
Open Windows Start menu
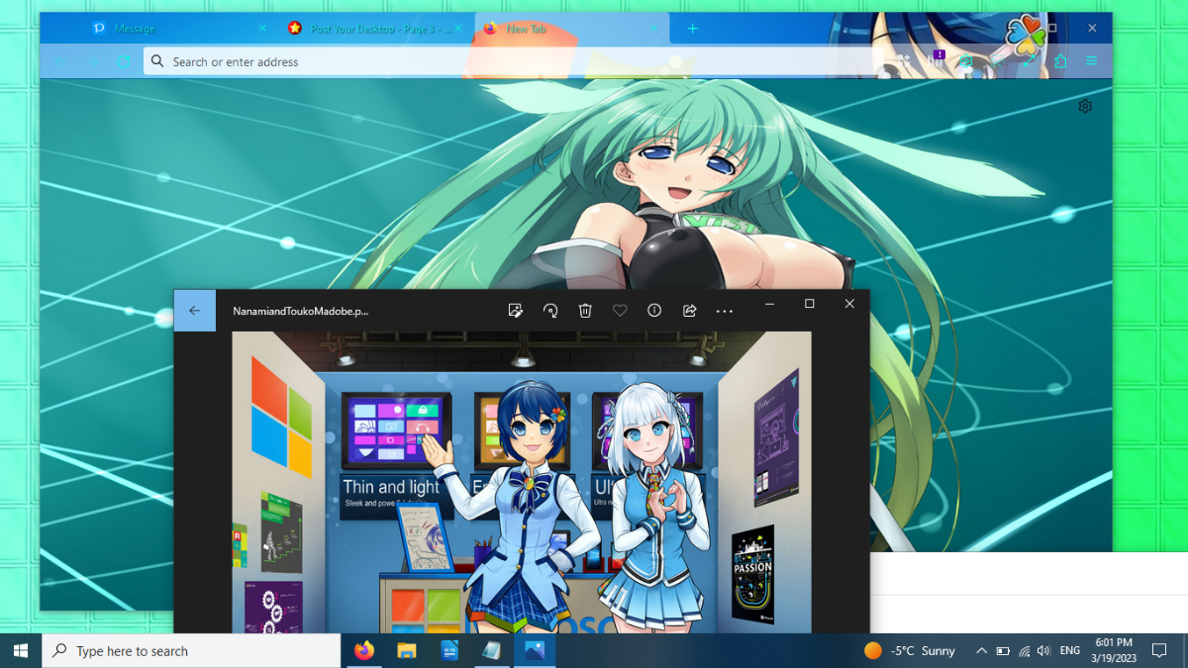coord(20,650)
